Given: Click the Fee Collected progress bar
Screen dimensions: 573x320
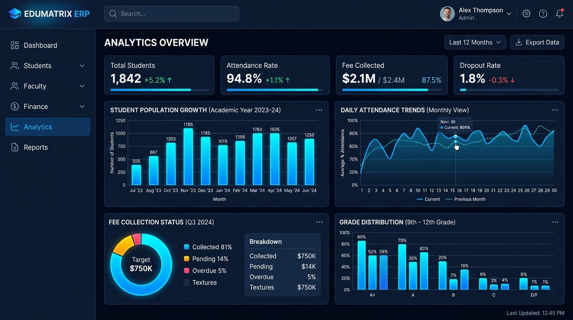Looking at the screenshot, I should [392, 90].
